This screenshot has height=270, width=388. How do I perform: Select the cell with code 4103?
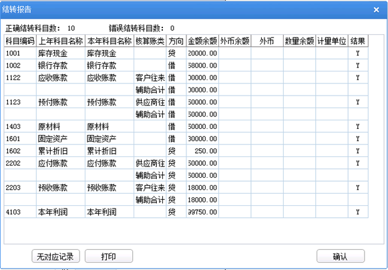tap(20, 212)
